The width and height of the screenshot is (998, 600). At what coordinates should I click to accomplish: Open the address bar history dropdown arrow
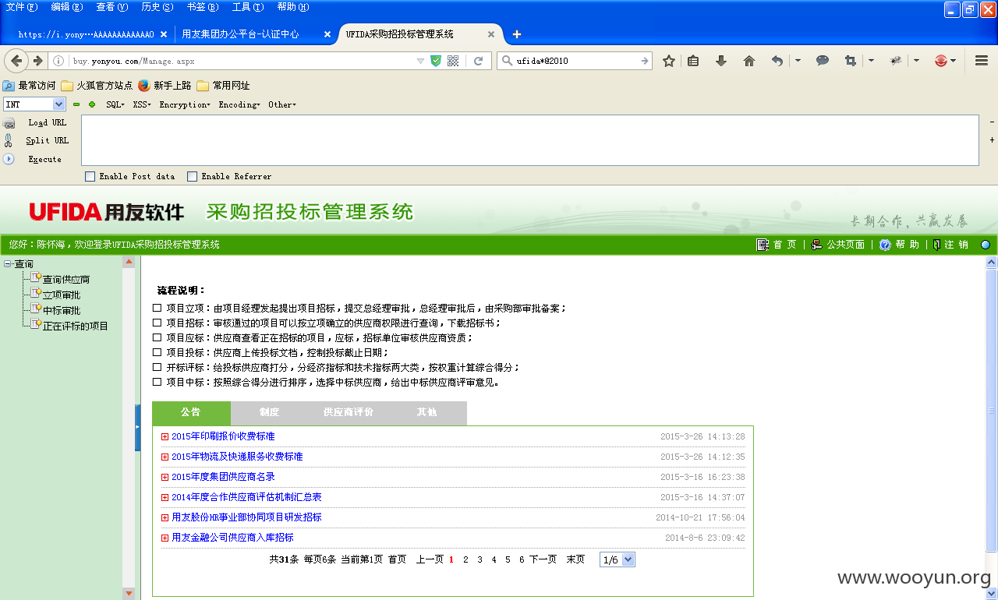420,61
